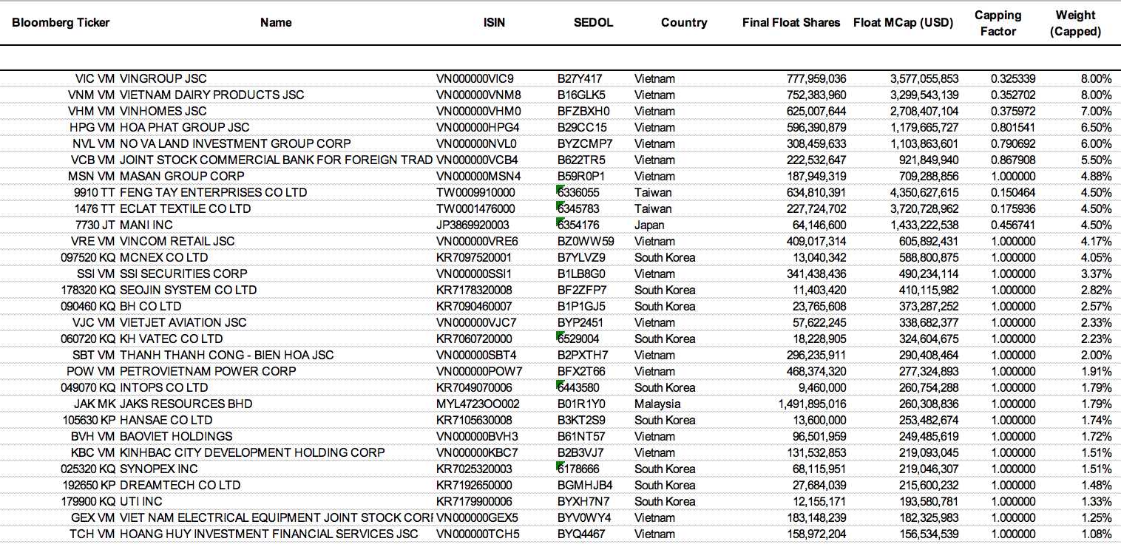Select the Final Float Shares header
This screenshot has height=547, width=1121.
point(791,22)
